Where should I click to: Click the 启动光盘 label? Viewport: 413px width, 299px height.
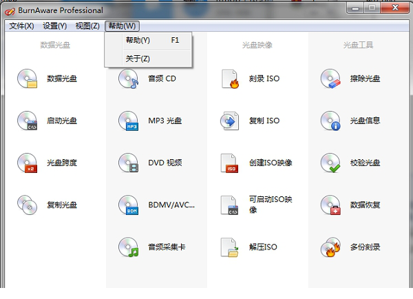click(x=62, y=121)
